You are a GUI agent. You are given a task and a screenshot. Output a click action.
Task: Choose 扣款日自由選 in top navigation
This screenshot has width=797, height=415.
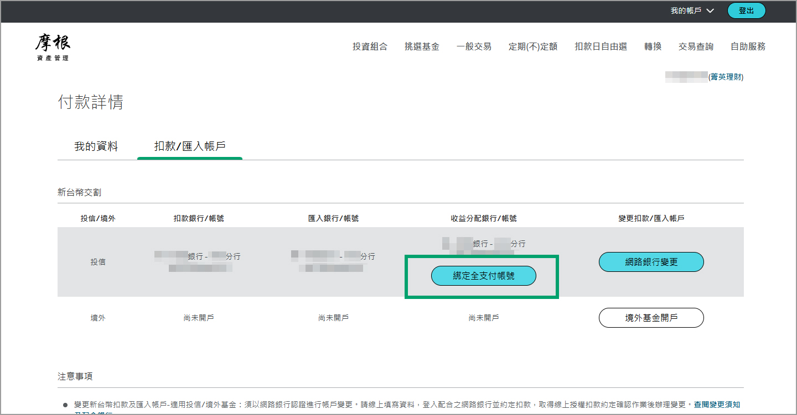tap(601, 47)
